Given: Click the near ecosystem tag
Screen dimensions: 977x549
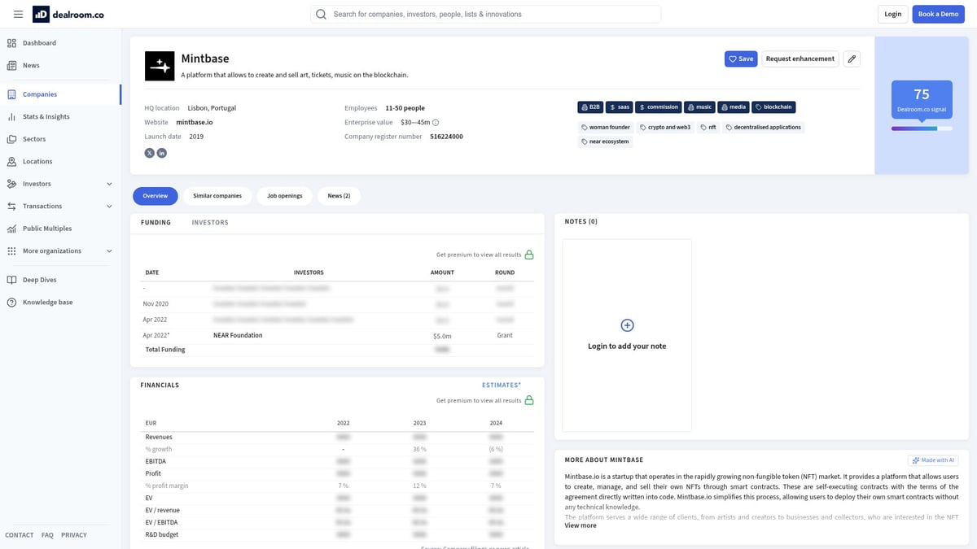Looking at the screenshot, I should click(605, 142).
